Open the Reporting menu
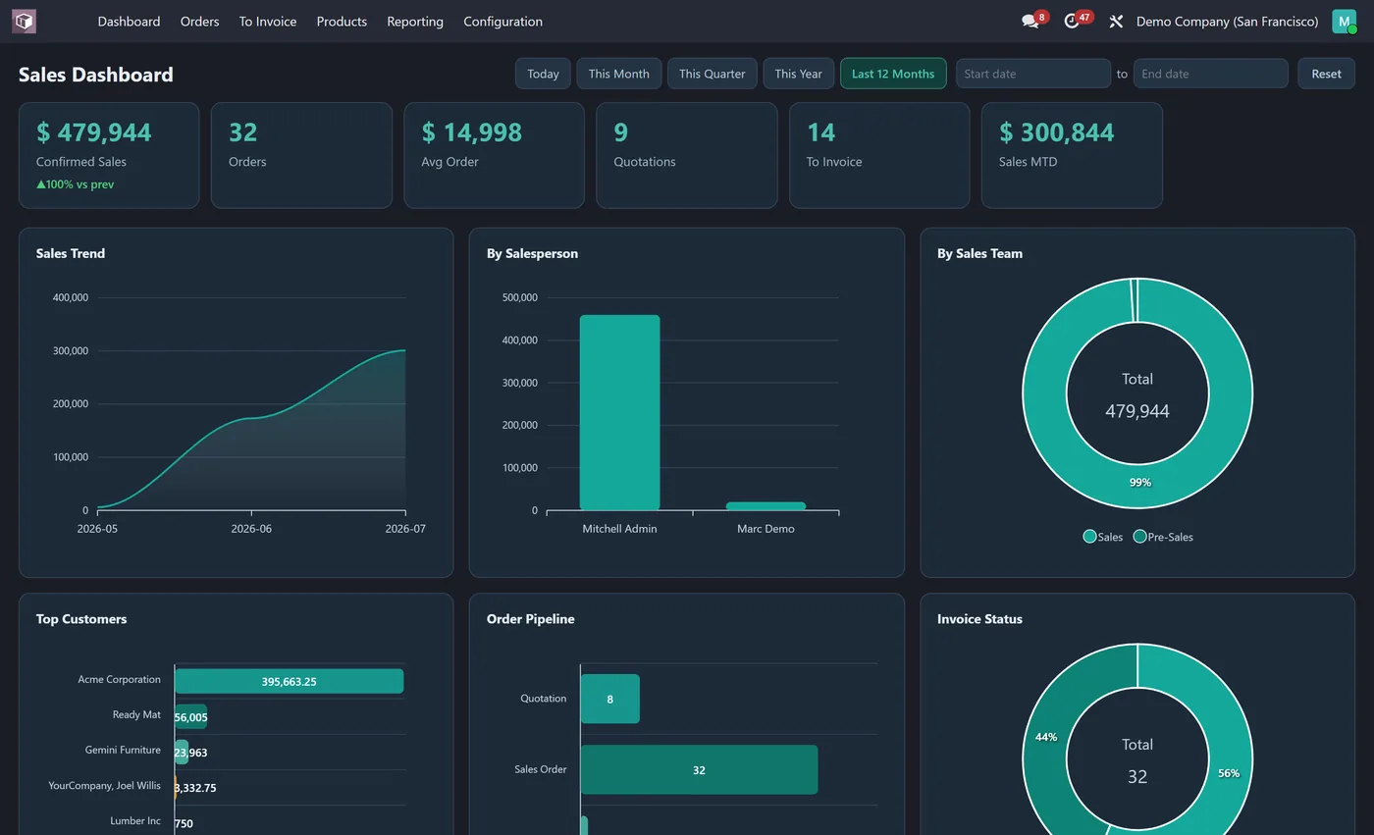This screenshot has height=835, width=1374. click(414, 21)
